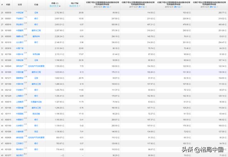This screenshot has height=157, width=228.
Task: Open company link 宁波银行 in row 38
Action: pyautogui.click(x=20, y=90)
